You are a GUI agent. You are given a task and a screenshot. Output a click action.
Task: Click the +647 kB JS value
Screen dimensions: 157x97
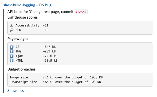coord(49,47)
